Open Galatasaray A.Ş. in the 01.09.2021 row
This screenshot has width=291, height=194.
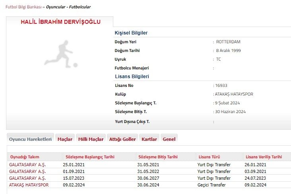[x=27, y=171]
